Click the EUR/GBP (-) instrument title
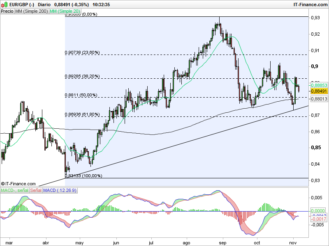This screenshot has height=246, width=329. coord(22,5)
